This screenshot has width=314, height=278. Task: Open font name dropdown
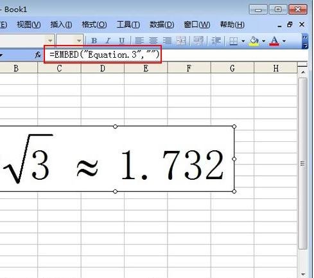click(x=50, y=40)
